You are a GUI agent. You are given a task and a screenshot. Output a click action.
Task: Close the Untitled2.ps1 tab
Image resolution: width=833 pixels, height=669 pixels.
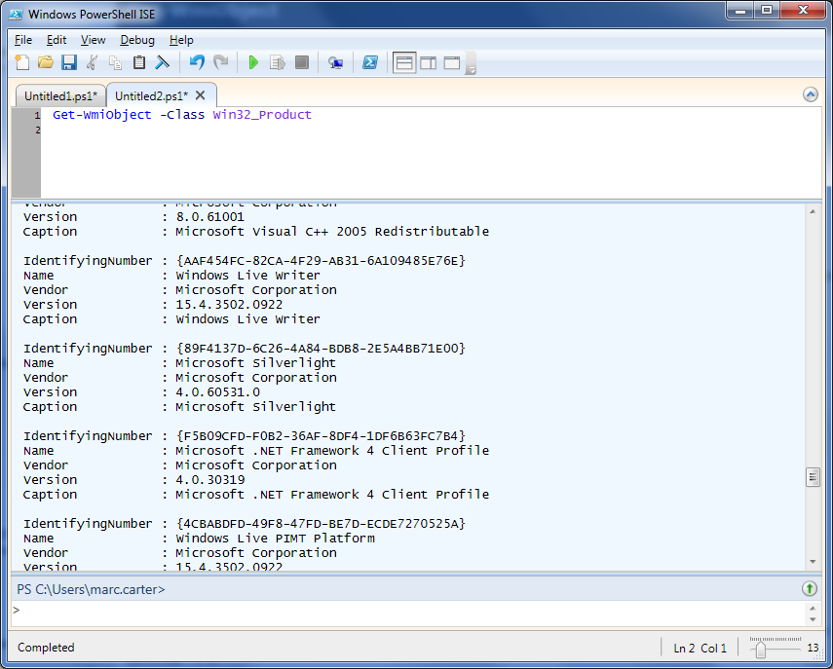coord(201,95)
